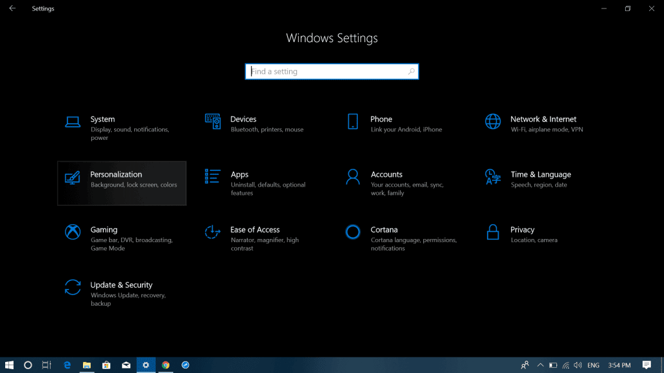Click the 3:54 PM taskbar clock
This screenshot has width=664, height=373.
pyautogui.click(x=619, y=365)
